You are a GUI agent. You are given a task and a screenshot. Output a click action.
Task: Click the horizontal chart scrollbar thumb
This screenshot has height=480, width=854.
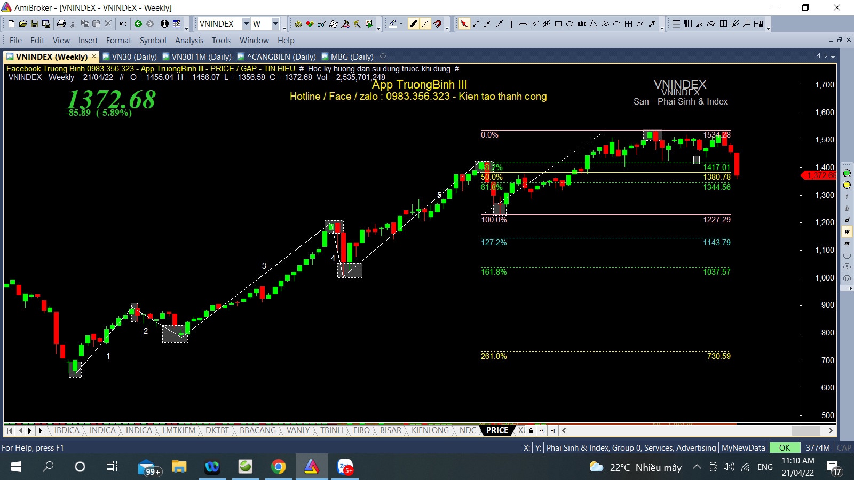(806, 430)
